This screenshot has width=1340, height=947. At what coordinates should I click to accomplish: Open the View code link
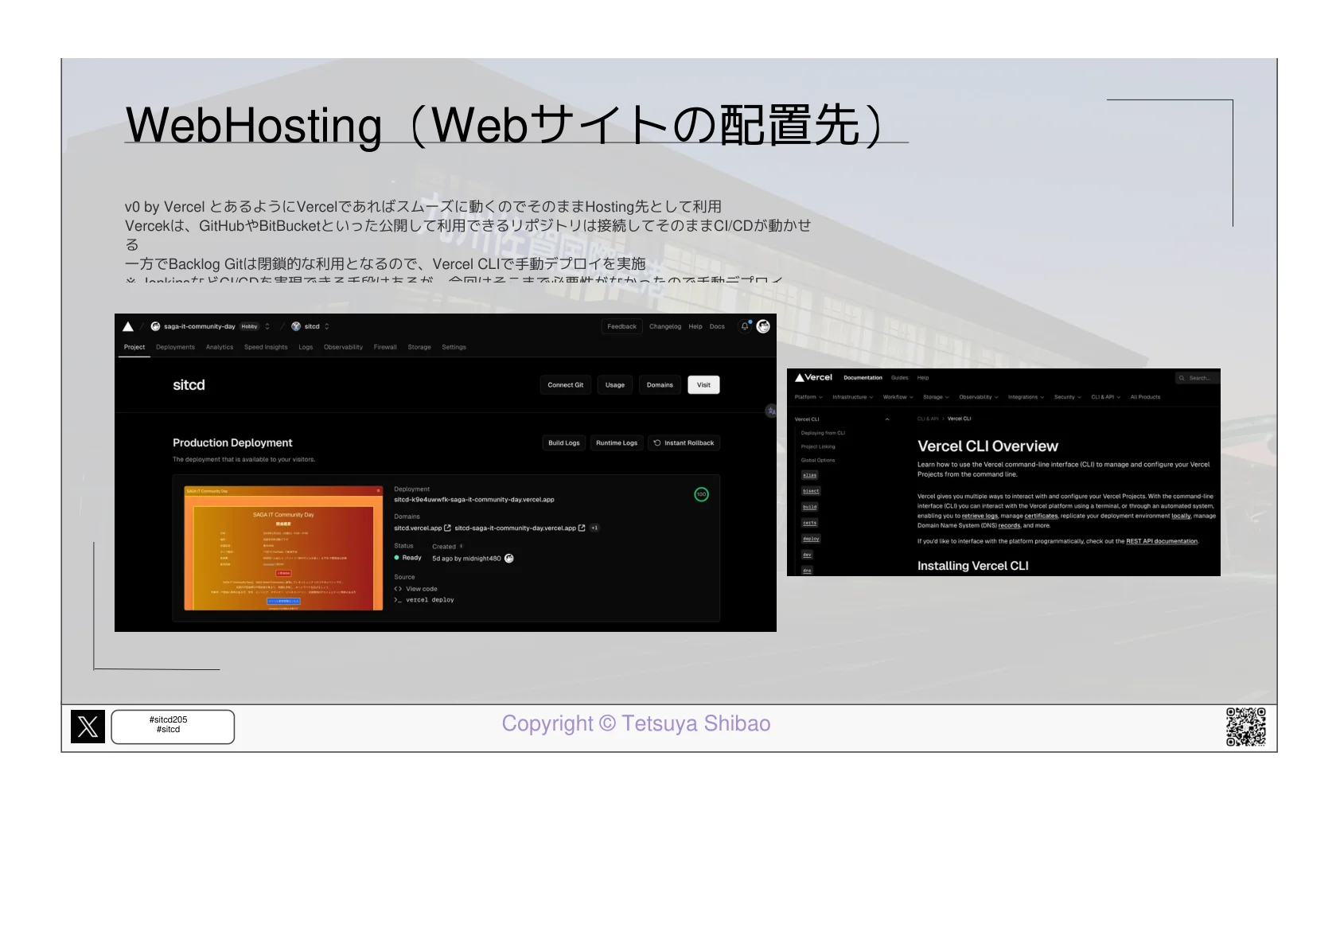tap(422, 589)
